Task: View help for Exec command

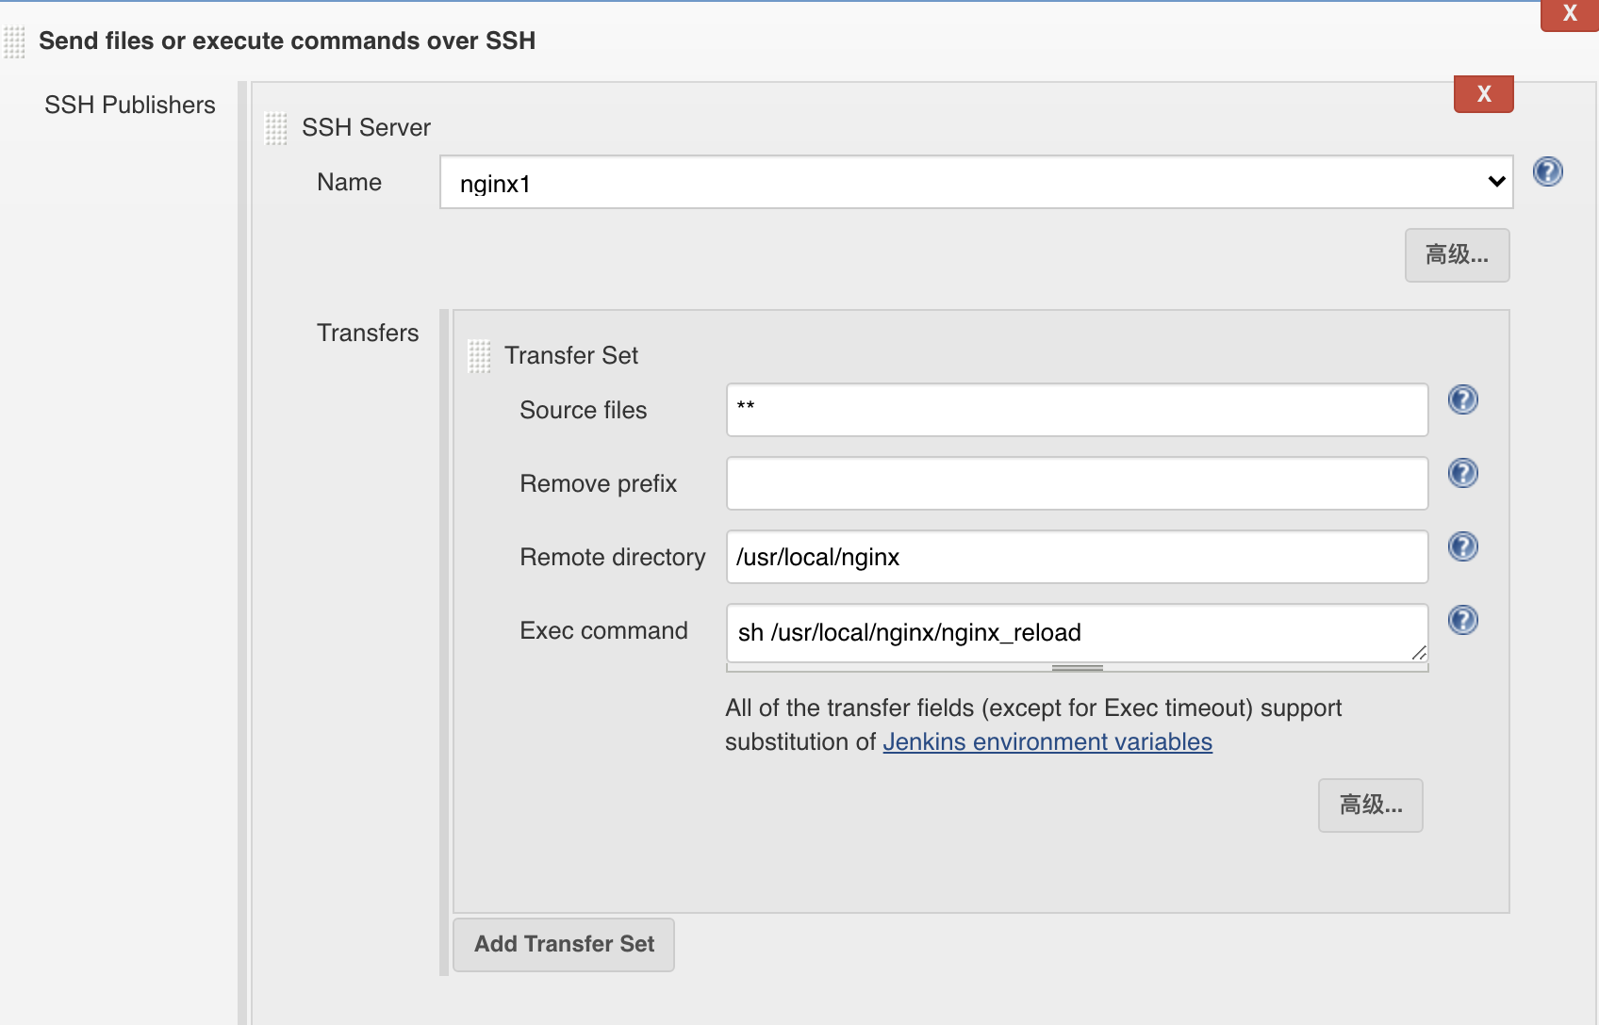Action: [1462, 620]
